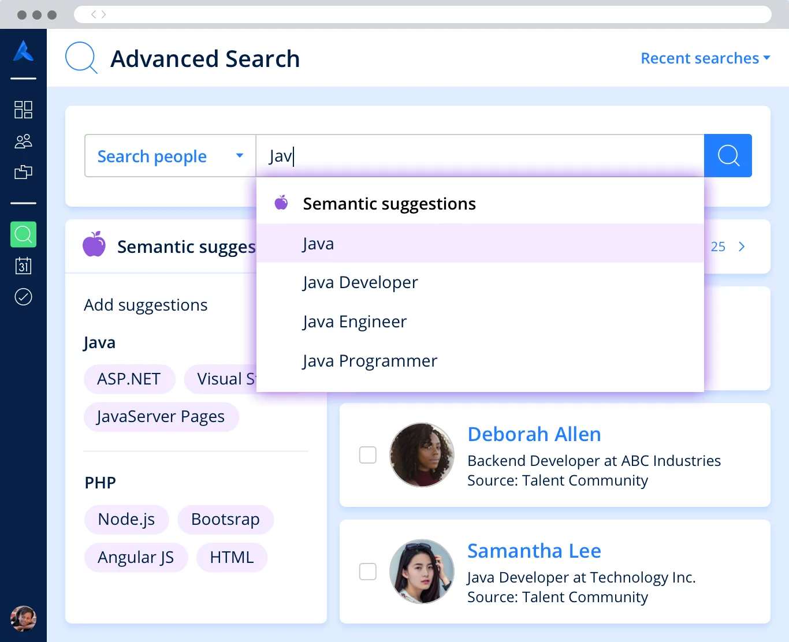Open the calendar icon in sidebar
789x642 pixels.
point(23,266)
